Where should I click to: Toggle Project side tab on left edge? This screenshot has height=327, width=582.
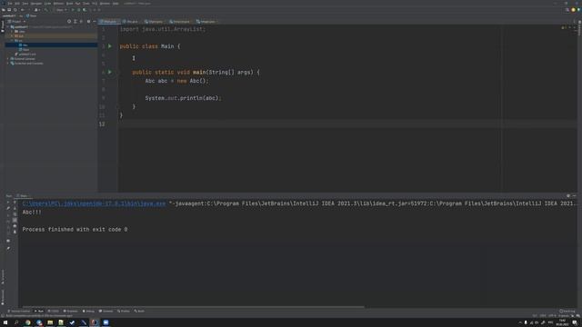coord(2,26)
